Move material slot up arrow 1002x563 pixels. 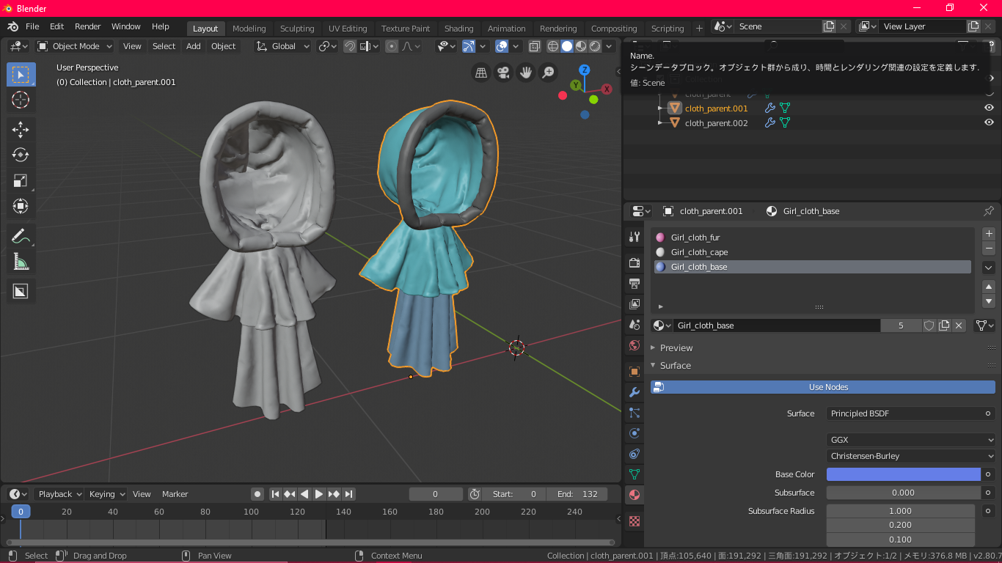[x=989, y=287]
